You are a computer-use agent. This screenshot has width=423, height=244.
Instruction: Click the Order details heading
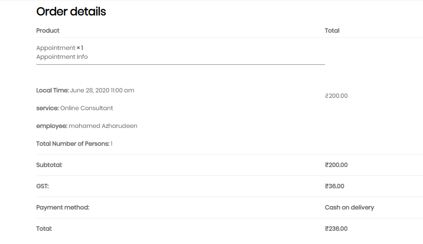click(71, 11)
